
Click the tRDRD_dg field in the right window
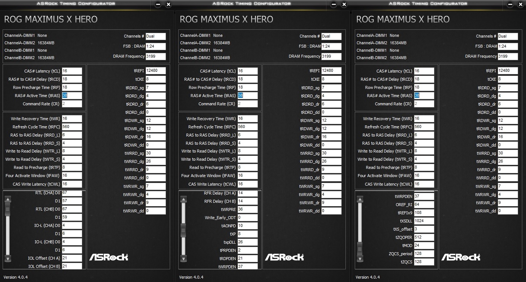(508, 96)
